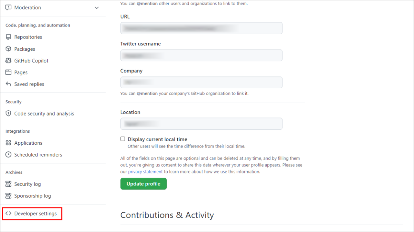Click the Scheduled reminders clock icon

8,155
